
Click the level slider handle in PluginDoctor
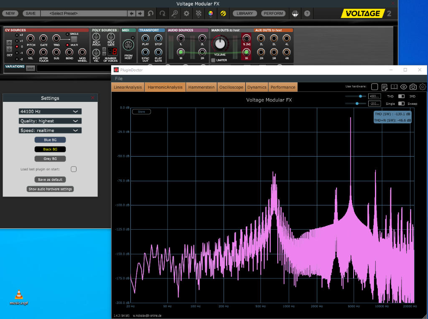(357, 104)
